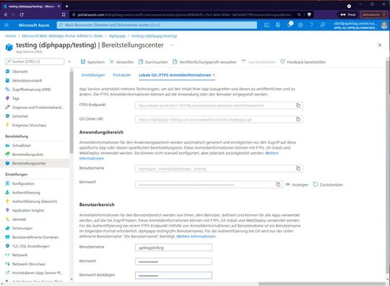The image size is (390, 286).
Task: Show the password with Anzeigen
Action: pos(297,185)
